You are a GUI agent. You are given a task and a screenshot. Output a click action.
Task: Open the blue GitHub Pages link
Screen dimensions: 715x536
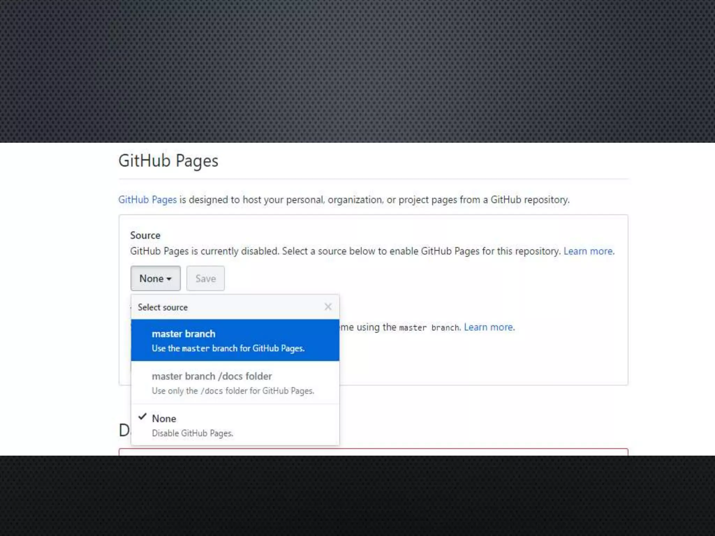pos(147,200)
